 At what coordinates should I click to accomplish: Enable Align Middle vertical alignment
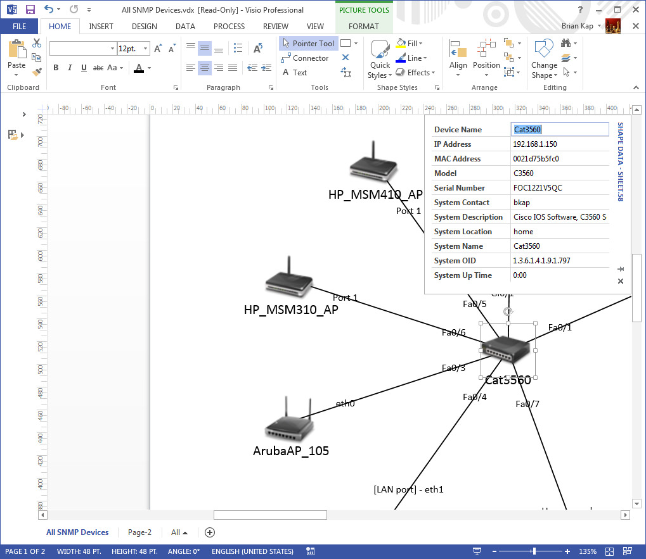pos(204,48)
